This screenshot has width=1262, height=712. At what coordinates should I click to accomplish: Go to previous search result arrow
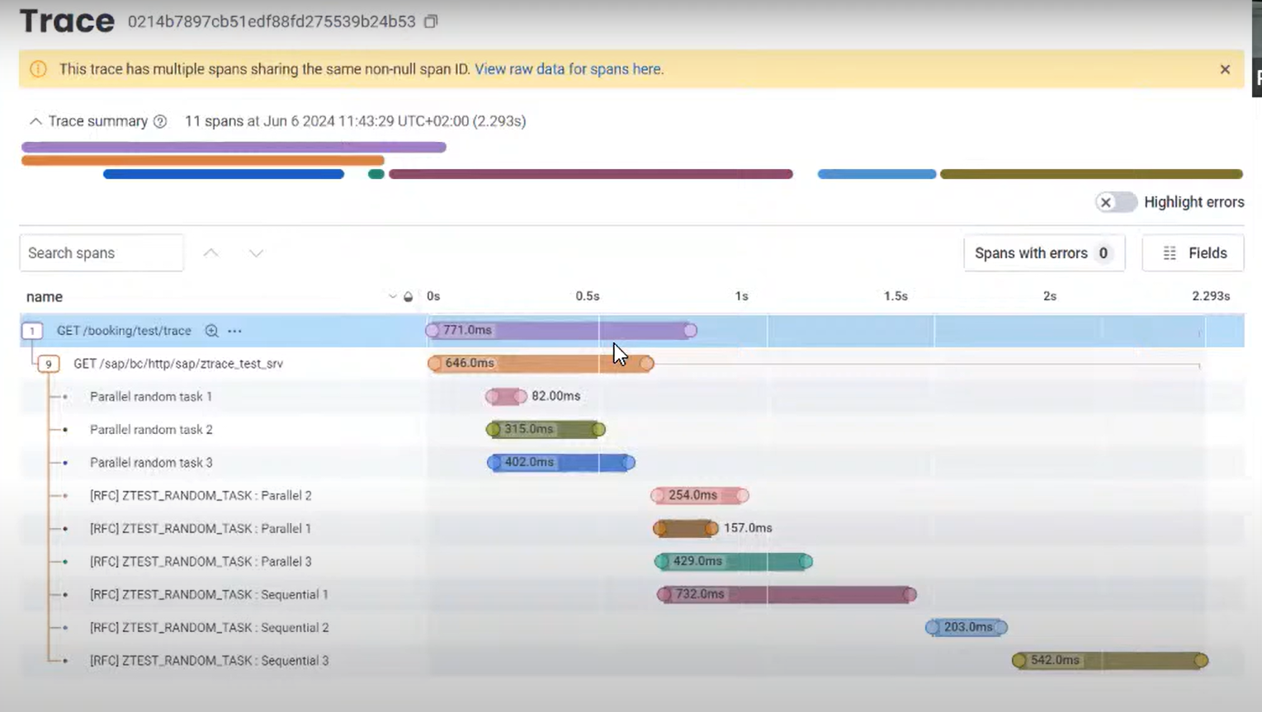(x=211, y=253)
